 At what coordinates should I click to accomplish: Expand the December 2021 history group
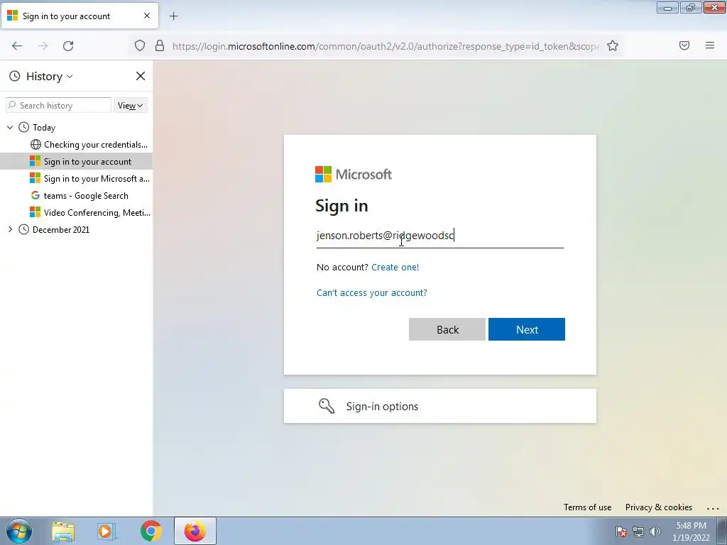pyautogui.click(x=10, y=229)
